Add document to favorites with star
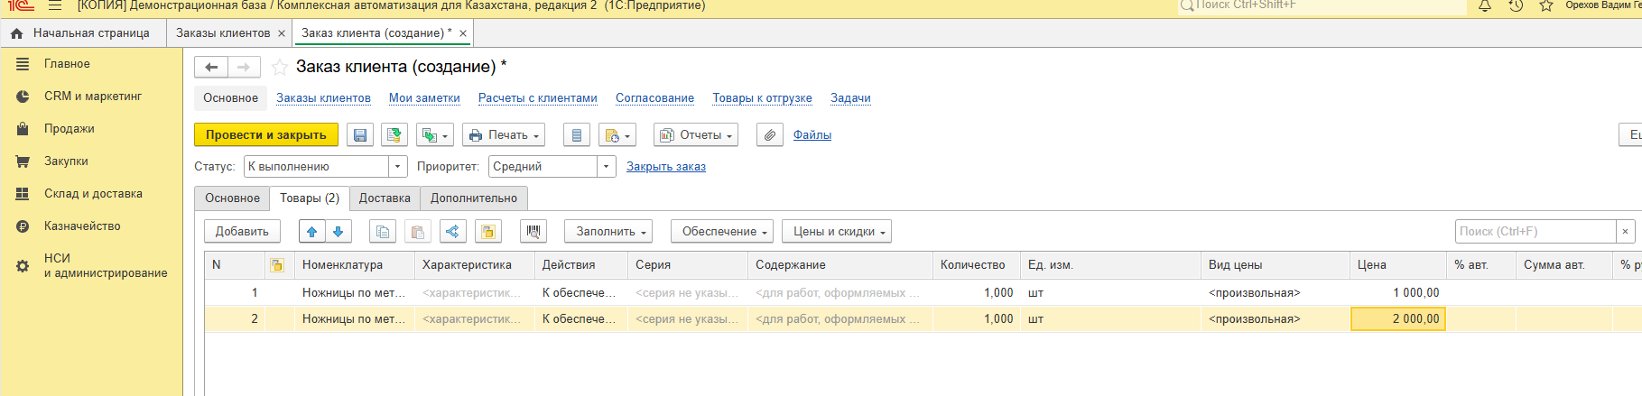Viewport: 1642px width, 396px height. pos(280,67)
